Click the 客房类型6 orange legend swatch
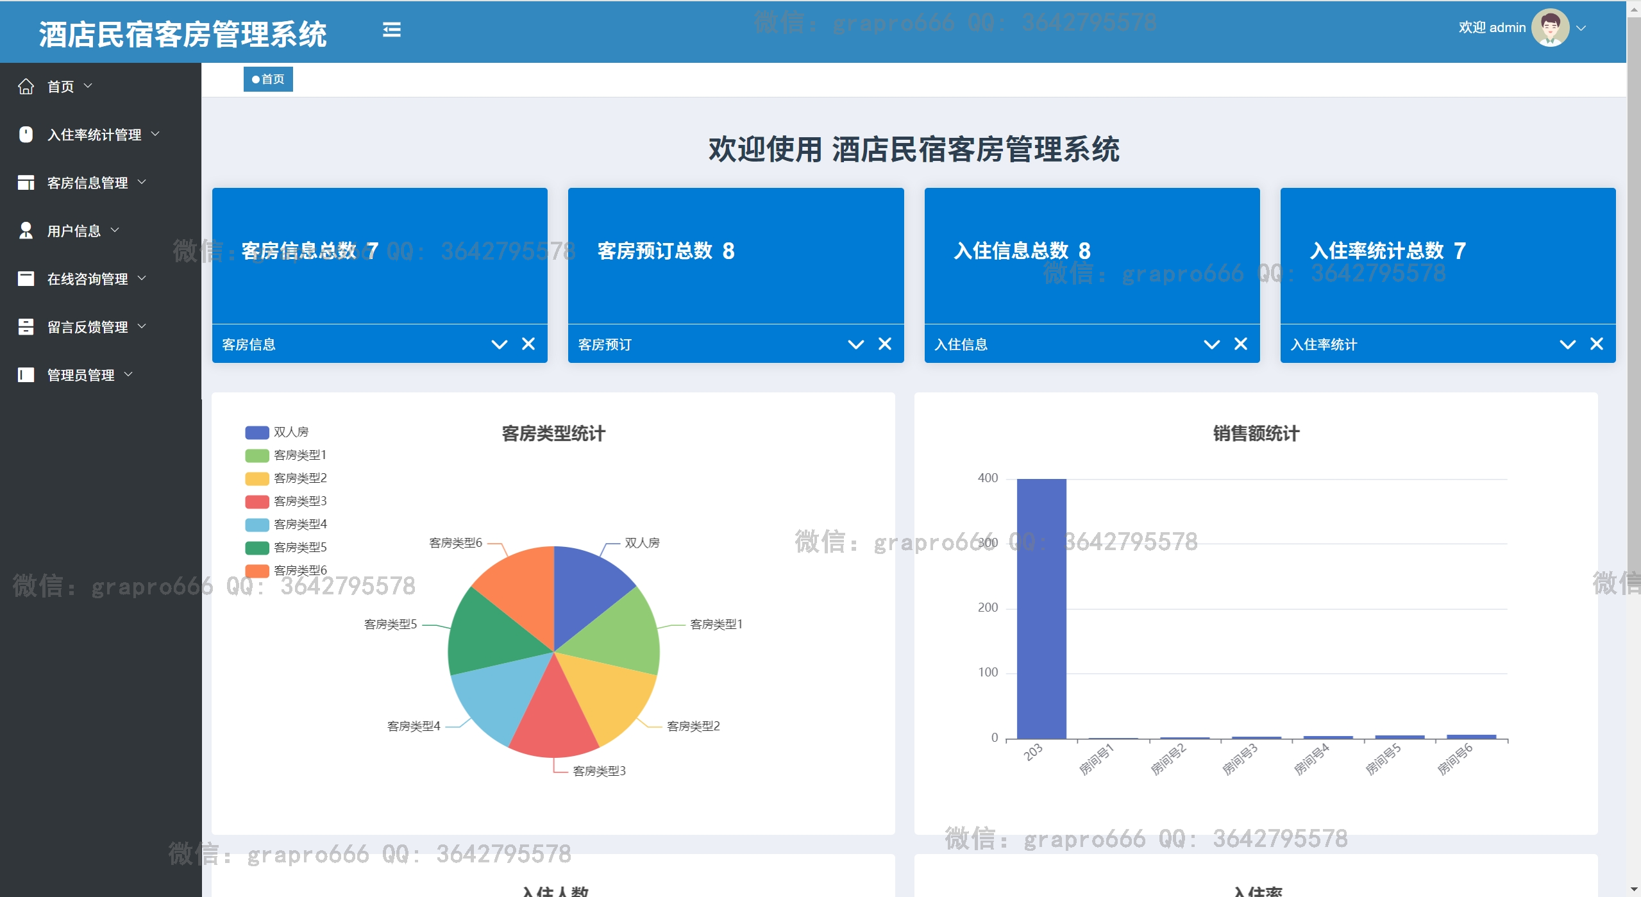Viewport: 1641px width, 897px height. click(x=257, y=571)
